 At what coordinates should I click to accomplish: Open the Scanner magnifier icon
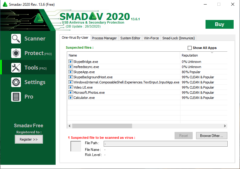pyautogui.click(x=16, y=39)
